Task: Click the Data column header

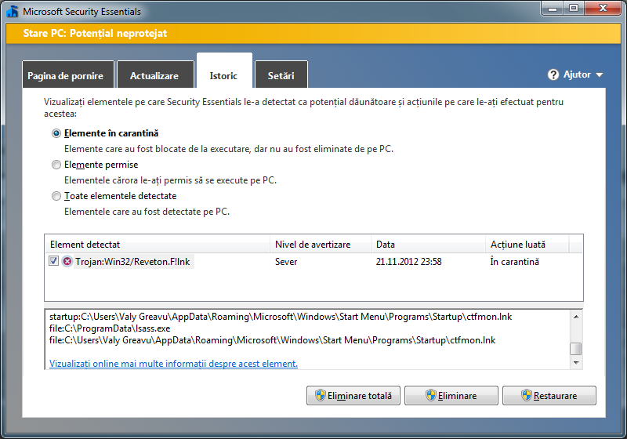Action: tap(427, 245)
